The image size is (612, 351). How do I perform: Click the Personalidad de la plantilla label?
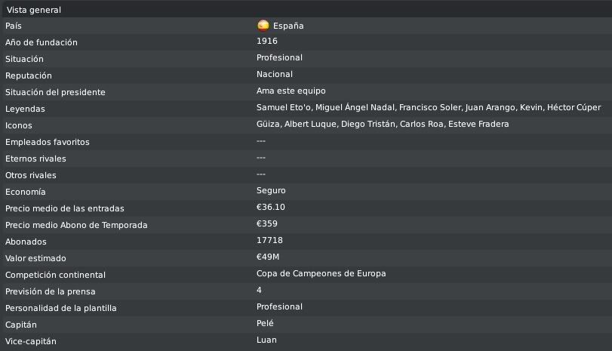coord(61,308)
